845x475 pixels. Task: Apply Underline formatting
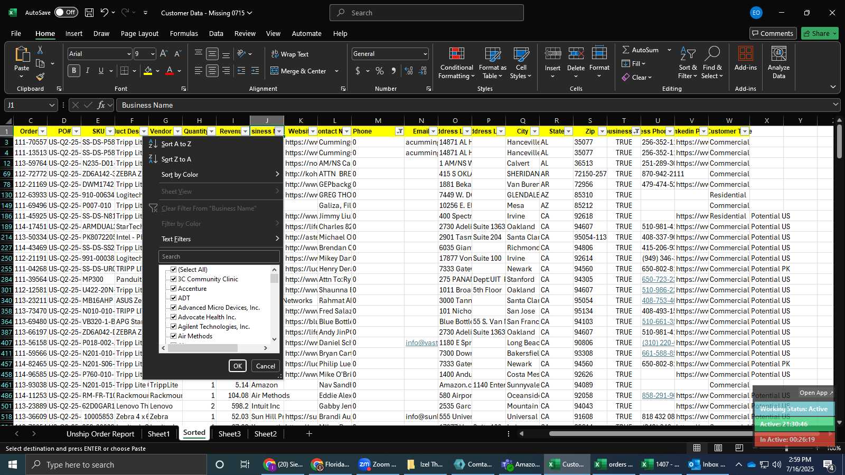[101, 71]
